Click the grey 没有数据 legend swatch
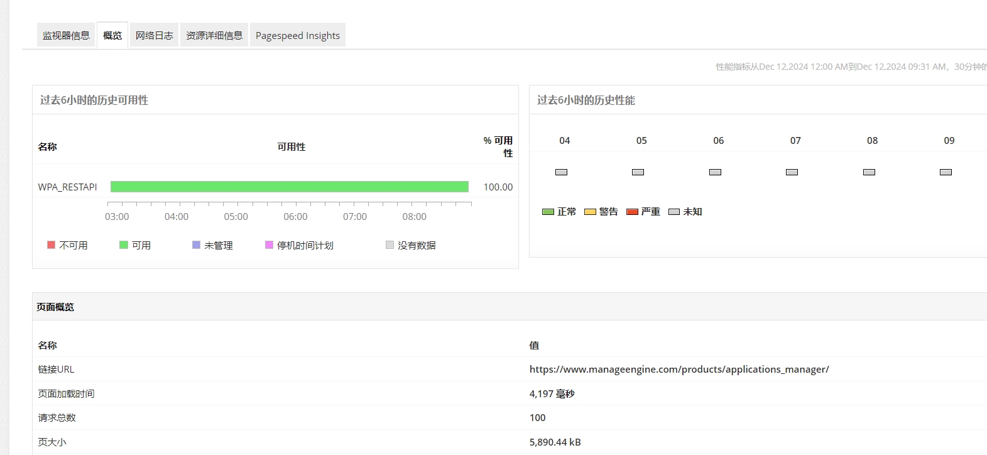 [x=390, y=245]
